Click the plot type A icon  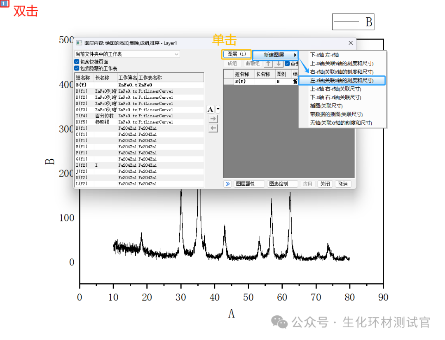pos(211,109)
